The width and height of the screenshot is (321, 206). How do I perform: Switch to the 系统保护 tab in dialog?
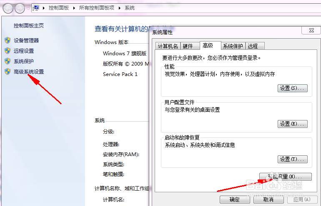[x=233, y=46]
